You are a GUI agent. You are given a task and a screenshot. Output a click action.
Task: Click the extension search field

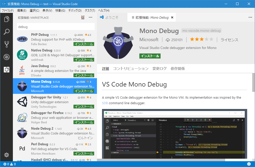coord(56,27)
